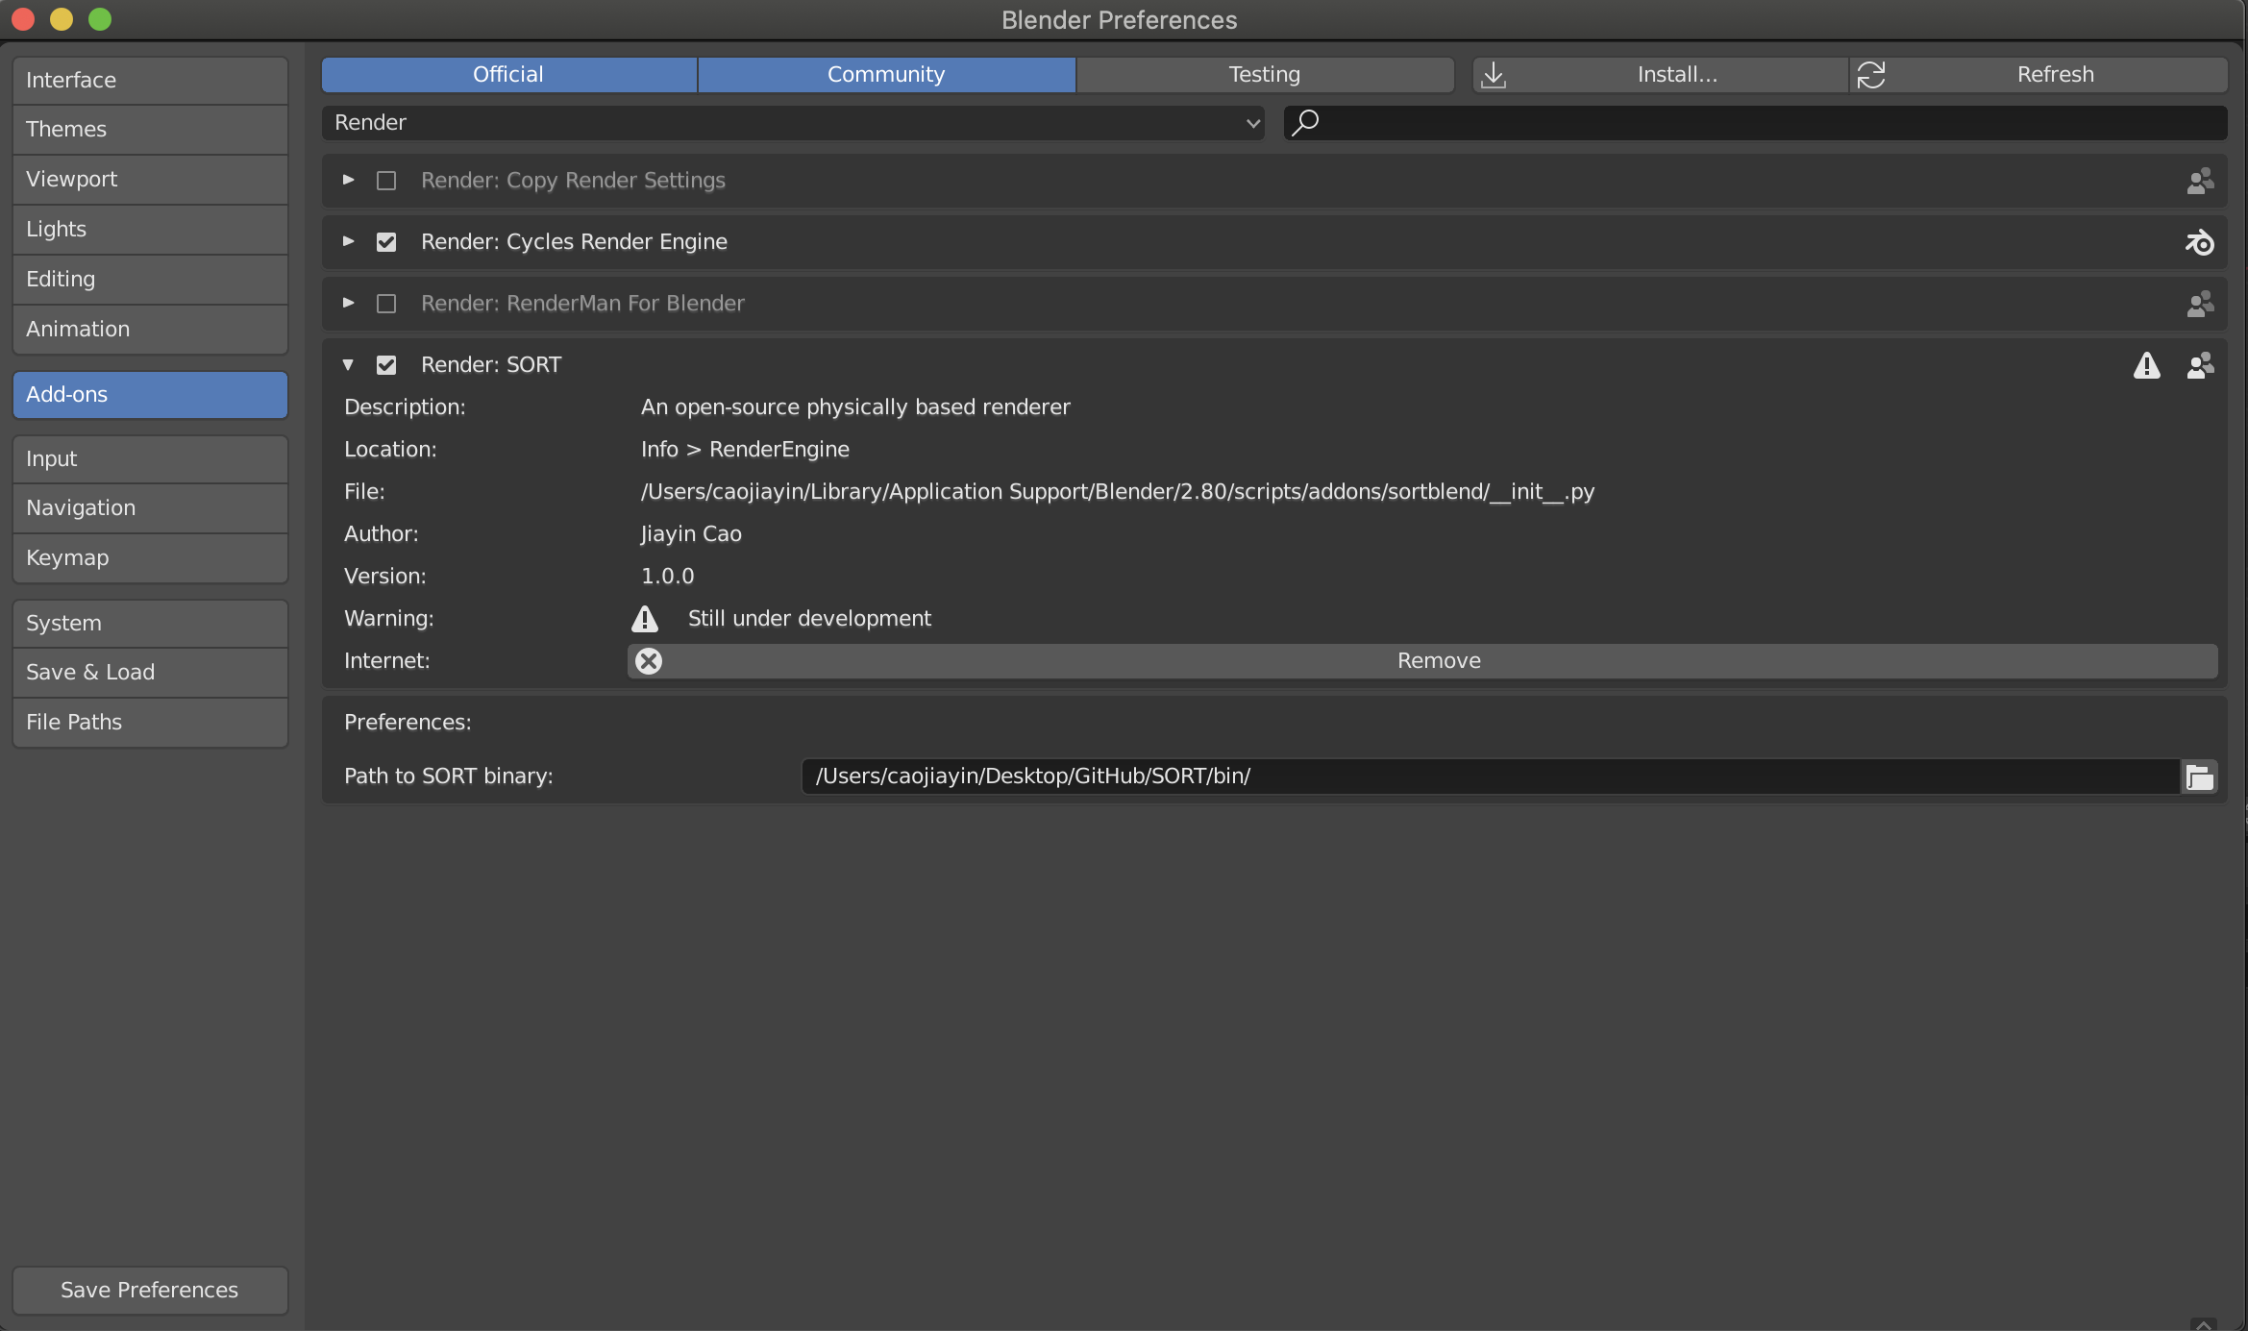Click location text Info > RenderEngine
The width and height of the screenshot is (2248, 1331).
pos(745,450)
